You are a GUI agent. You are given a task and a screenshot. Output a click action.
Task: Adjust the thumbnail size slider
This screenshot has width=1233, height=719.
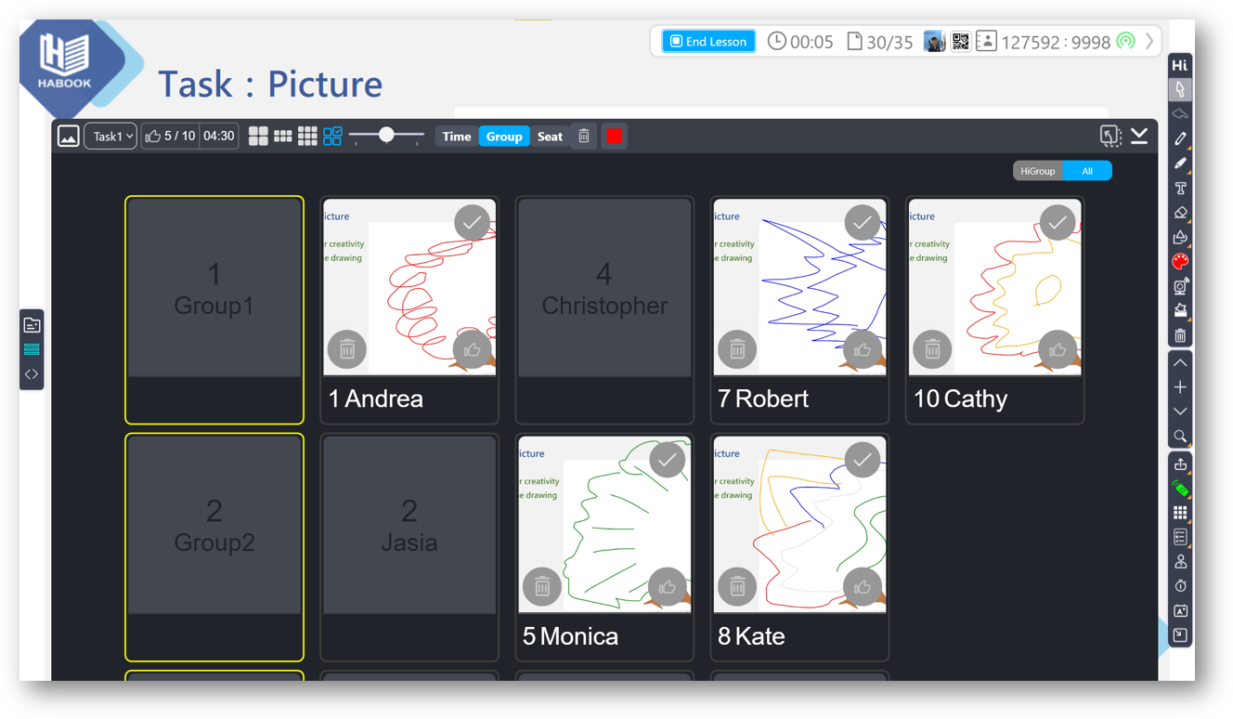(387, 137)
